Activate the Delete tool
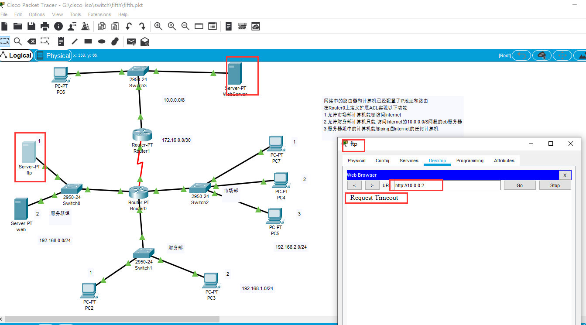 click(x=31, y=41)
